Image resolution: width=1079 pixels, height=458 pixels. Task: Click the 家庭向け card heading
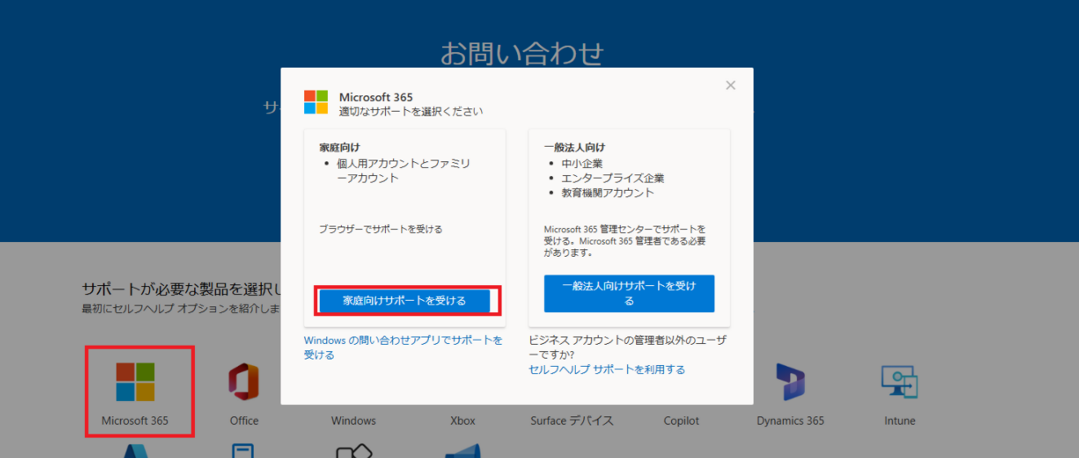339,148
